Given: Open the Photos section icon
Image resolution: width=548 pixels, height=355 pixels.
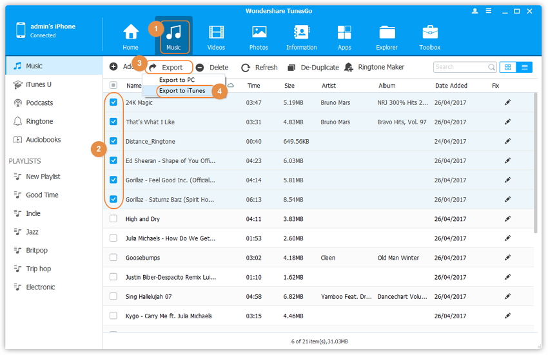Looking at the screenshot, I should coord(259,32).
